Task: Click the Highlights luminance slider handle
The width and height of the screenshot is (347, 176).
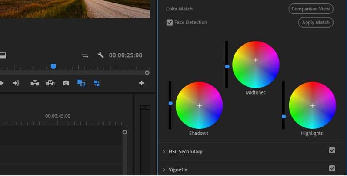Action: click(x=284, y=117)
